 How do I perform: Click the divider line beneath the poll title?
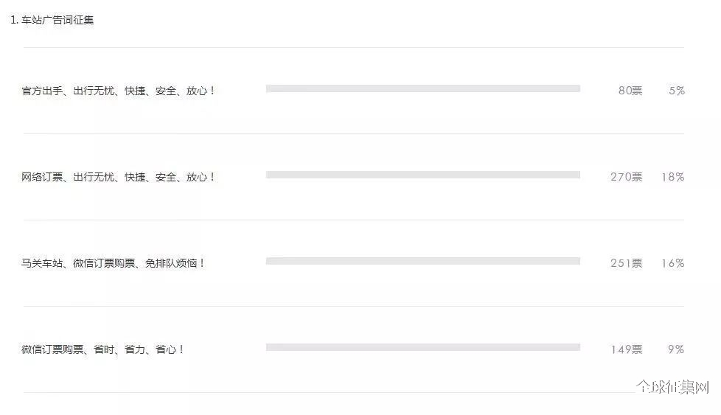(354, 47)
